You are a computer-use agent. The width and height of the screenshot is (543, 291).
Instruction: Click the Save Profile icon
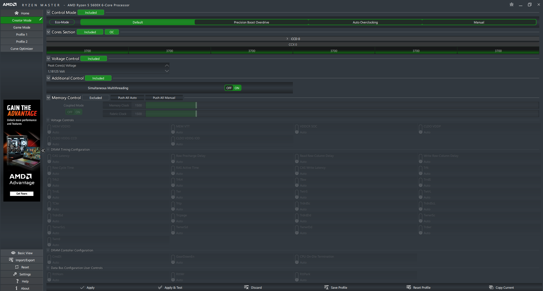(x=326, y=287)
